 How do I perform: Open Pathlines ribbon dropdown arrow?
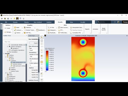coord(35,28)
